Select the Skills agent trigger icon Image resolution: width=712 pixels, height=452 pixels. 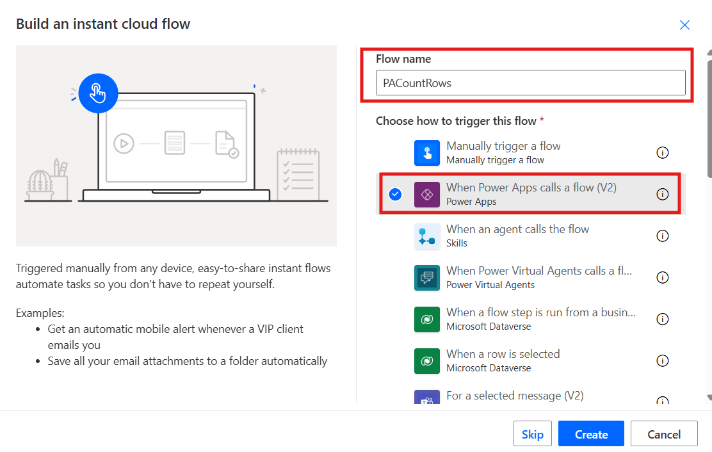(427, 236)
